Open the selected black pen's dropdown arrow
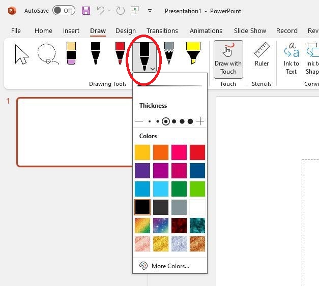 (x=153, y=69)
